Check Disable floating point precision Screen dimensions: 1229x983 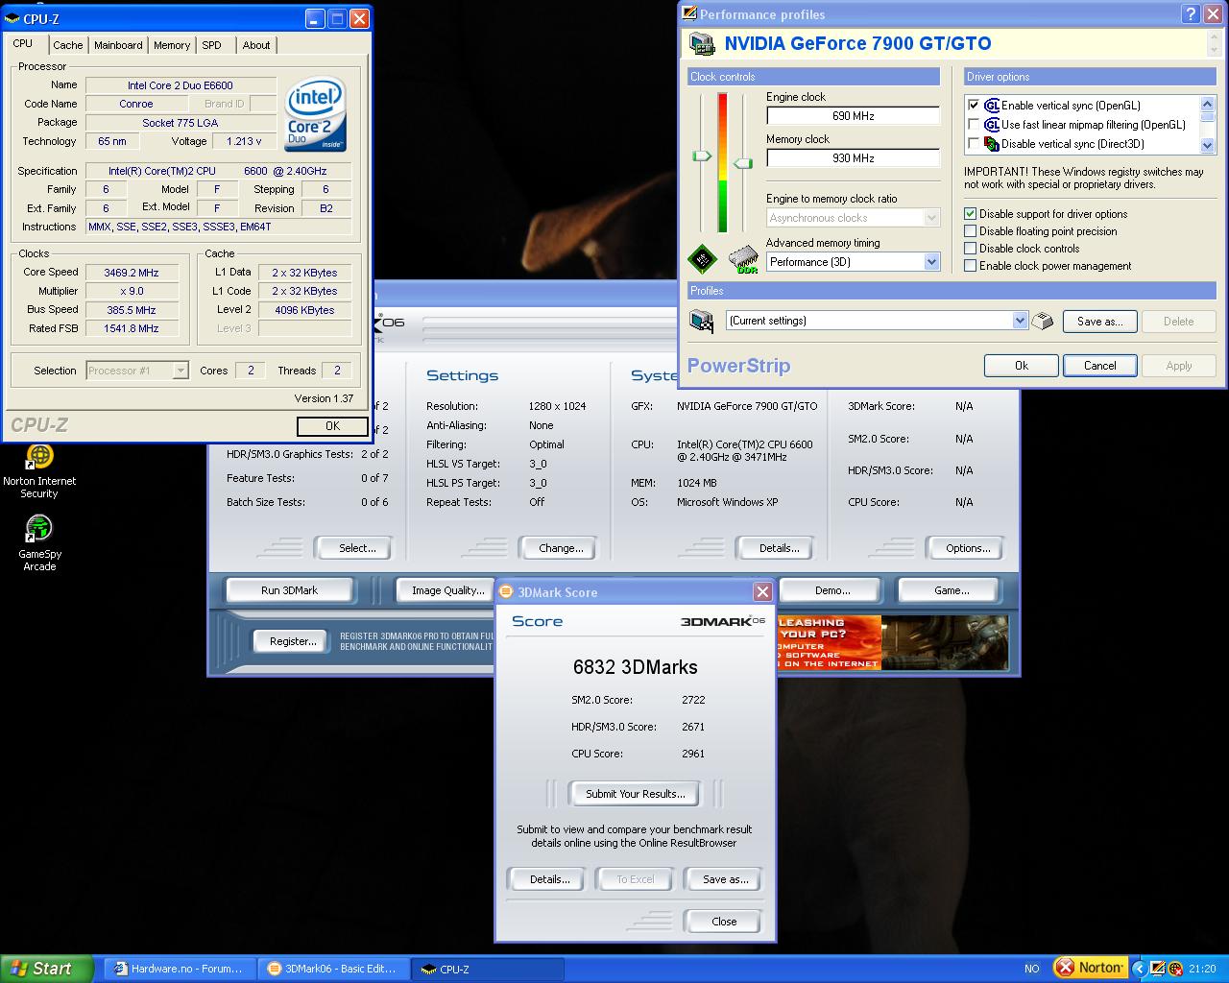970,231
